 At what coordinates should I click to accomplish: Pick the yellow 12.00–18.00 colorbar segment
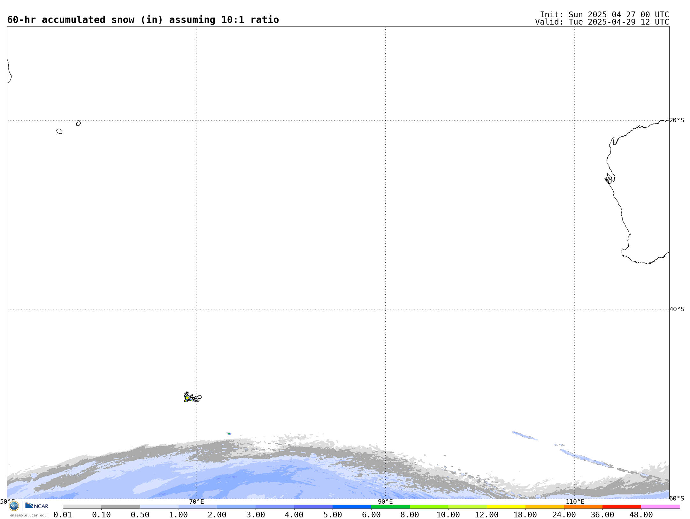pyautogui.click(x=506, y=507)
